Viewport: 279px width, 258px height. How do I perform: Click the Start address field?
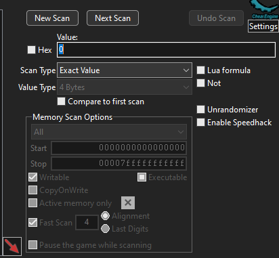point(119,148)
